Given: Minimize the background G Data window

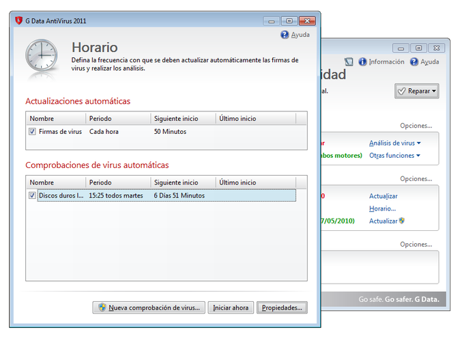Looking at the screenshot, I should [401, 48].
